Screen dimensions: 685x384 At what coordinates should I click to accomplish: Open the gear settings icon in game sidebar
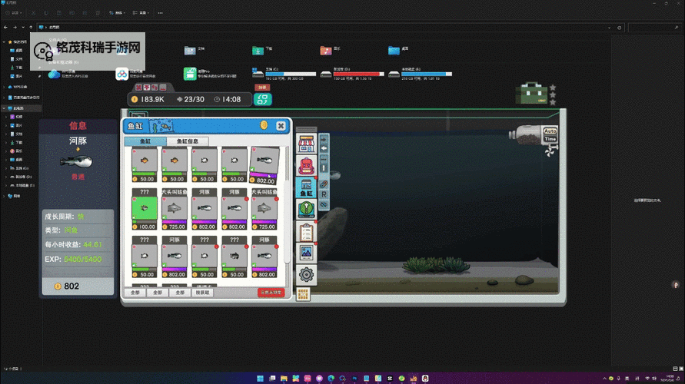pyautogui.click(x=306, y=274)
